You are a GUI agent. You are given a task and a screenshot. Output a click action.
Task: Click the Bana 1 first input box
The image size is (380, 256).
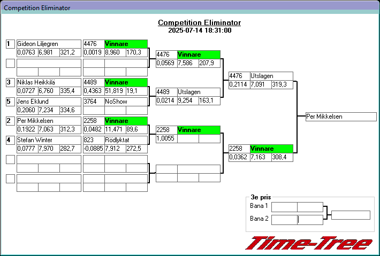284,207
